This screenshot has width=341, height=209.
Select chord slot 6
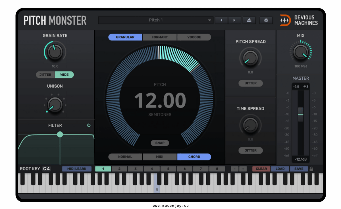(184, 169)
